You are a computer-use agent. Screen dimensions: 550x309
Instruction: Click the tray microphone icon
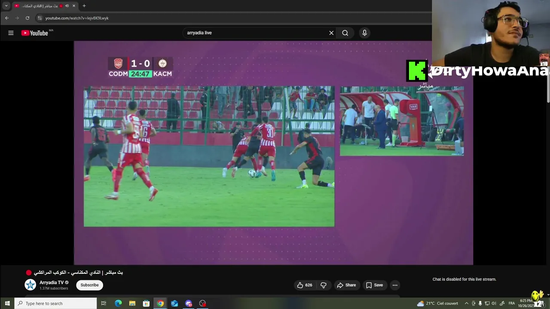pos(480,303)
